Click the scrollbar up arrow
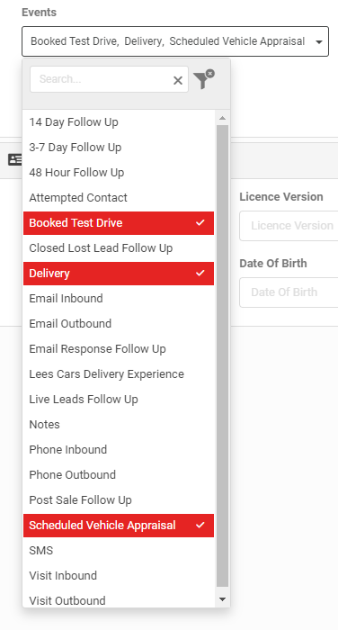Screen dimensions: 338x630 pyautogui.click(x=222, y=118)
